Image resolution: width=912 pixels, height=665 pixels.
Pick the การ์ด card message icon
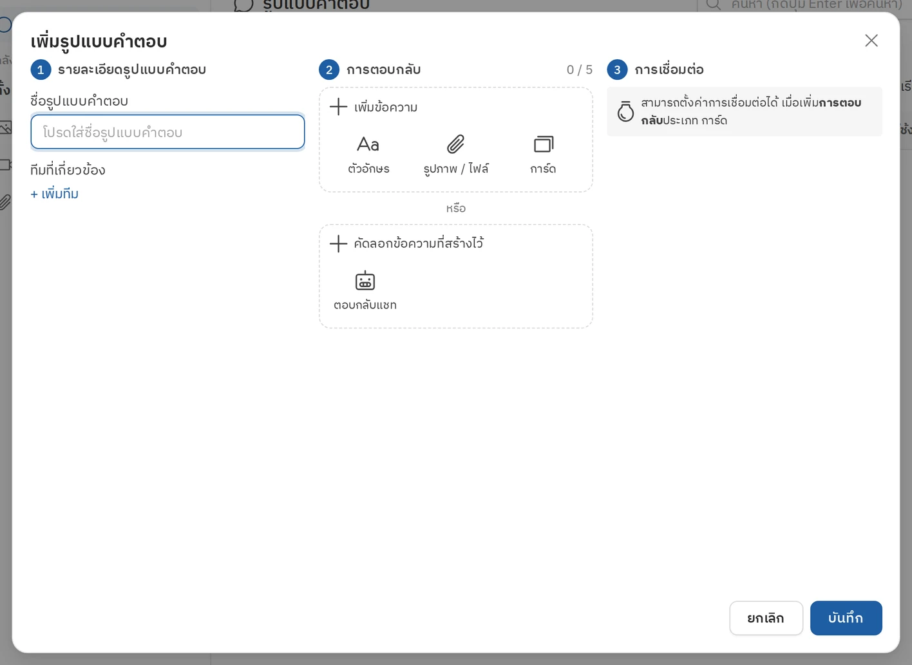pos(543,144)
